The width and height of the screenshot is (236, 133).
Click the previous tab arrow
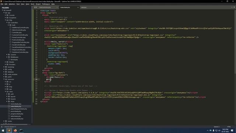(35, 7)
